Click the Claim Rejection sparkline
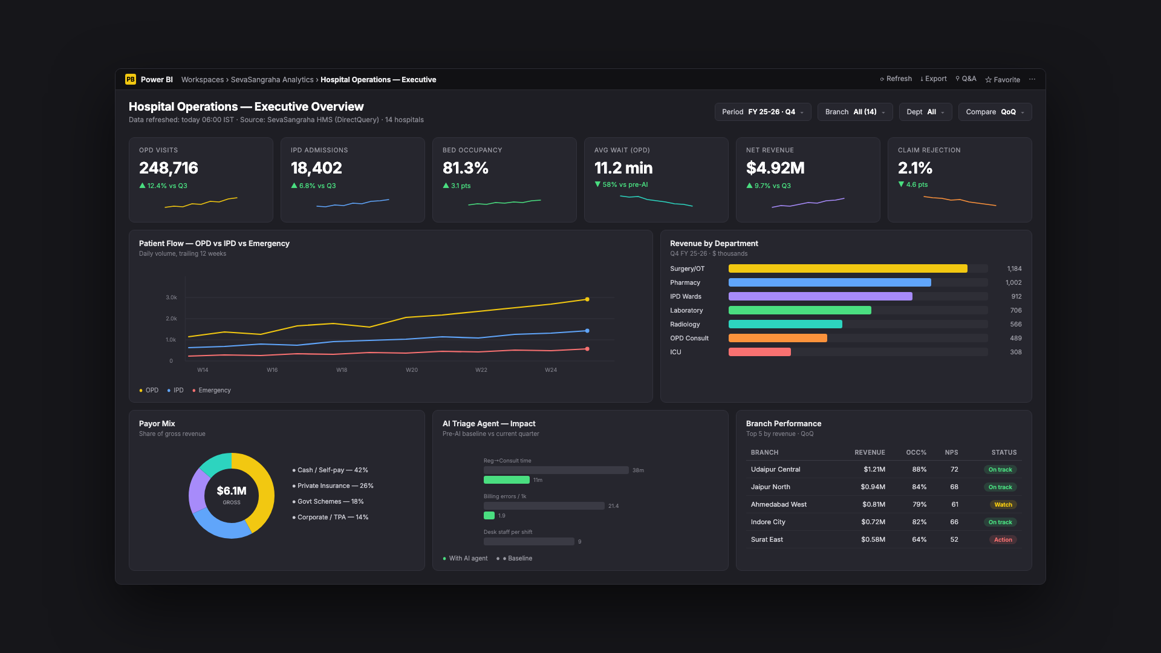 tap(960, 201)
